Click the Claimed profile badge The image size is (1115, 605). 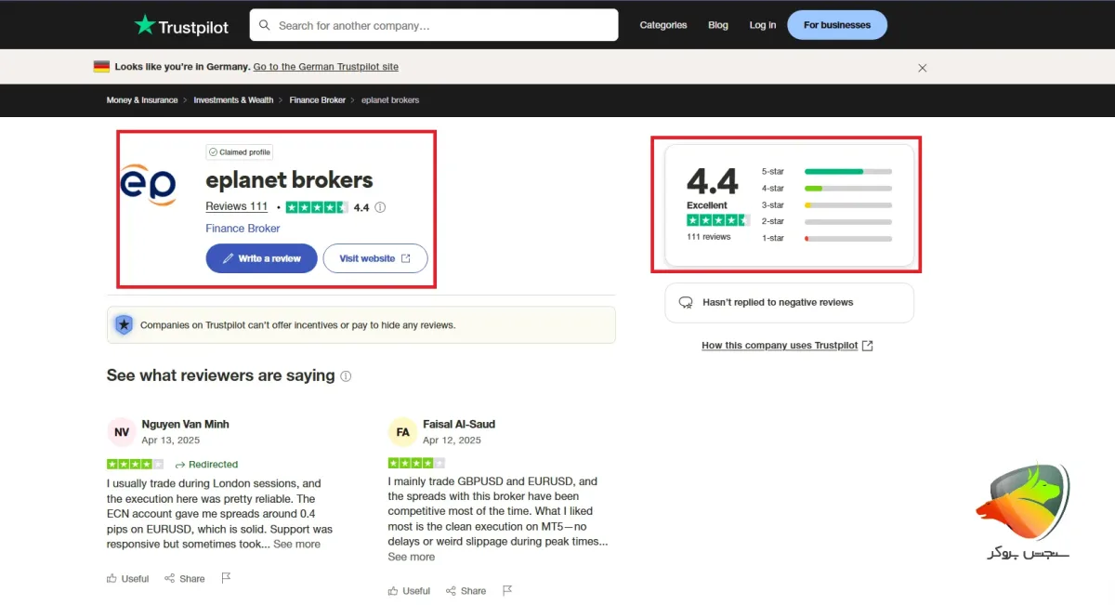[240, 152]
